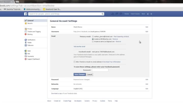Open Matt profile link in header

click(x=143, y=14)
